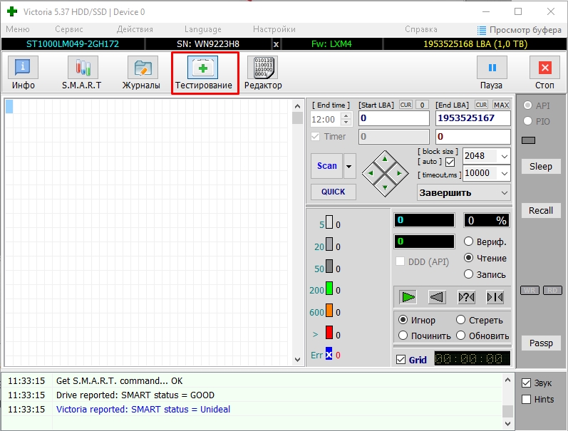Open Просмотр буфера buffer viewer
Screen dimensions: 568x431
[x=520, y=30]
